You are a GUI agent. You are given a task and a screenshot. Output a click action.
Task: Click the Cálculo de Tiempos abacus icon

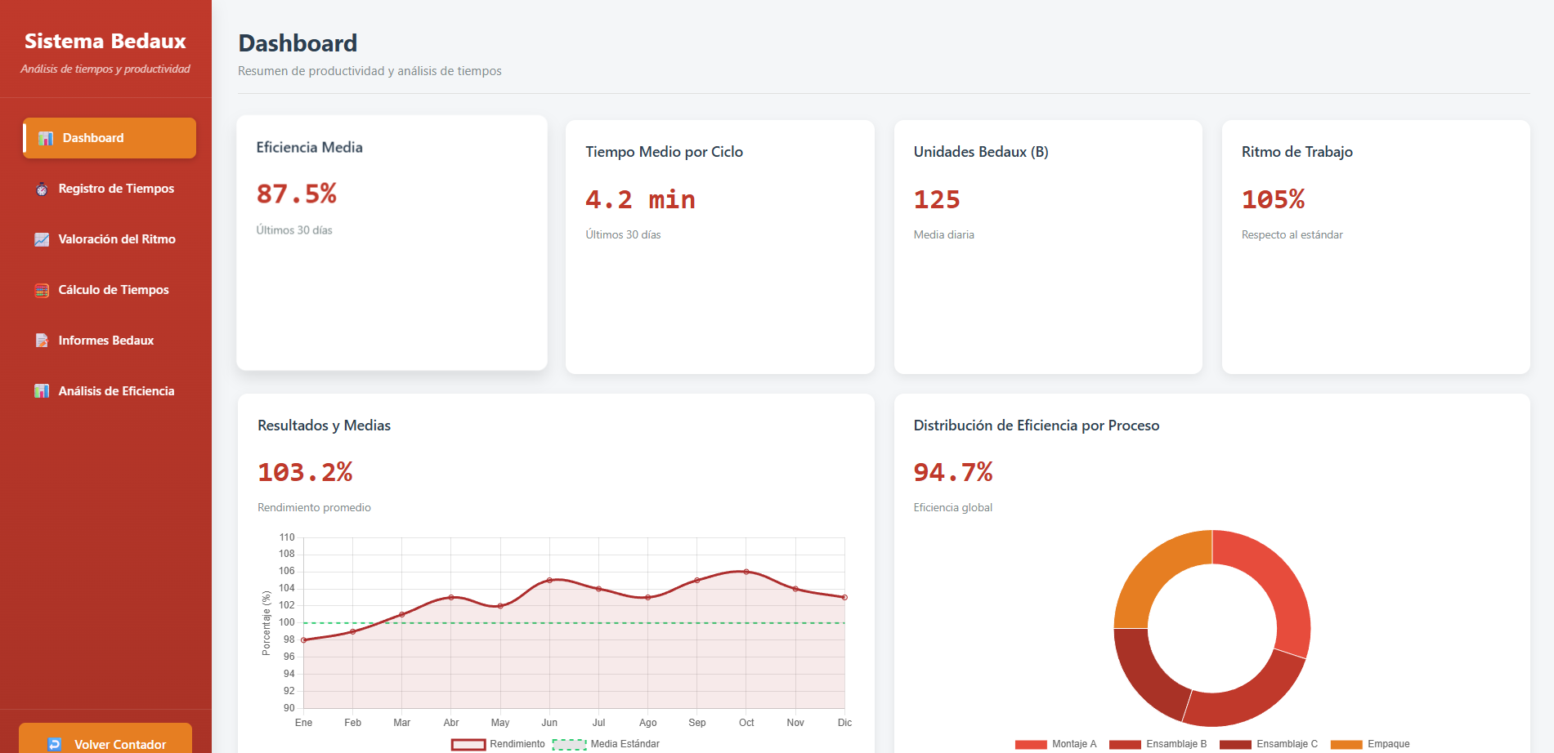42,291
